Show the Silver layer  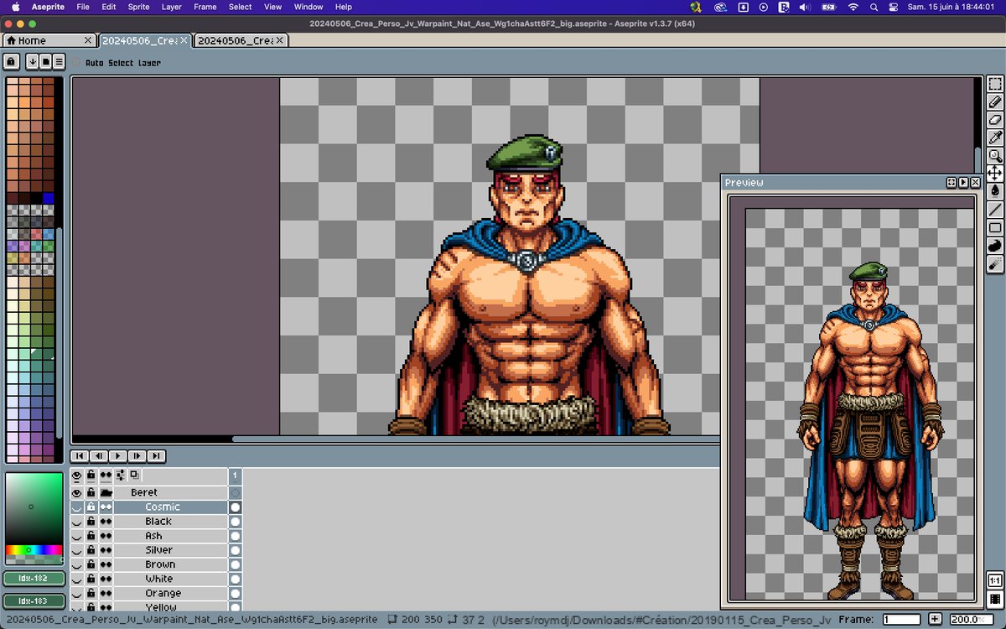point(77,550)
